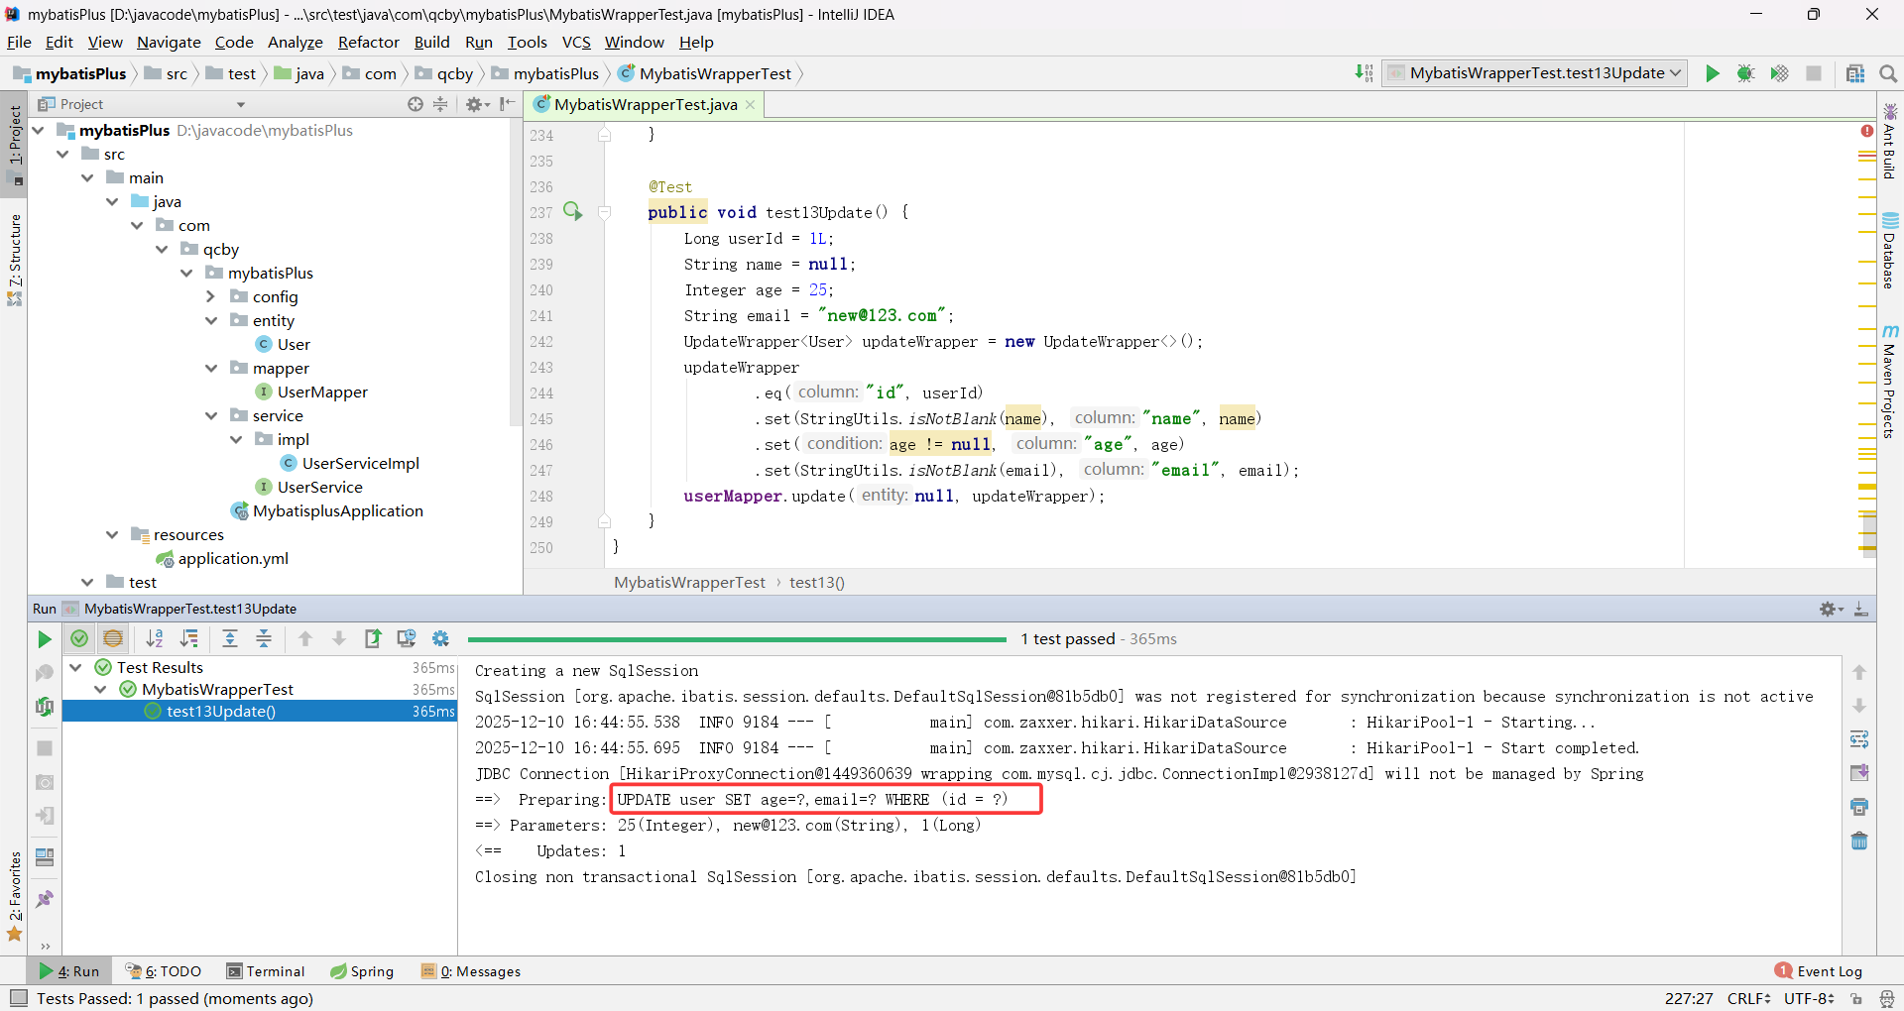1904x1011 pixels.
Task: Run with coverage icon in toolbar
Action: (1779, 73)
